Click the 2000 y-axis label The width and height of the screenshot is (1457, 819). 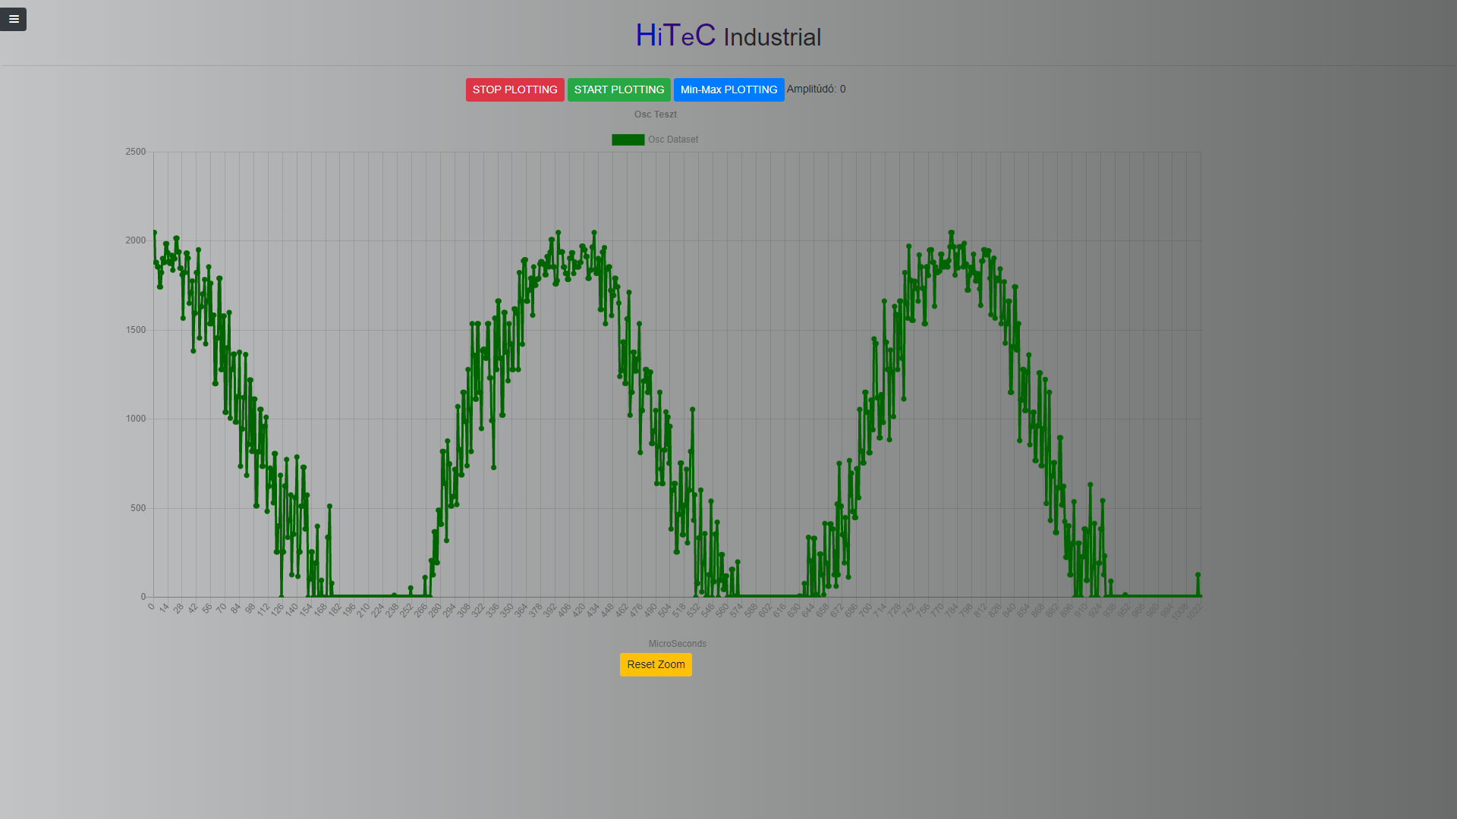(135, 240)
